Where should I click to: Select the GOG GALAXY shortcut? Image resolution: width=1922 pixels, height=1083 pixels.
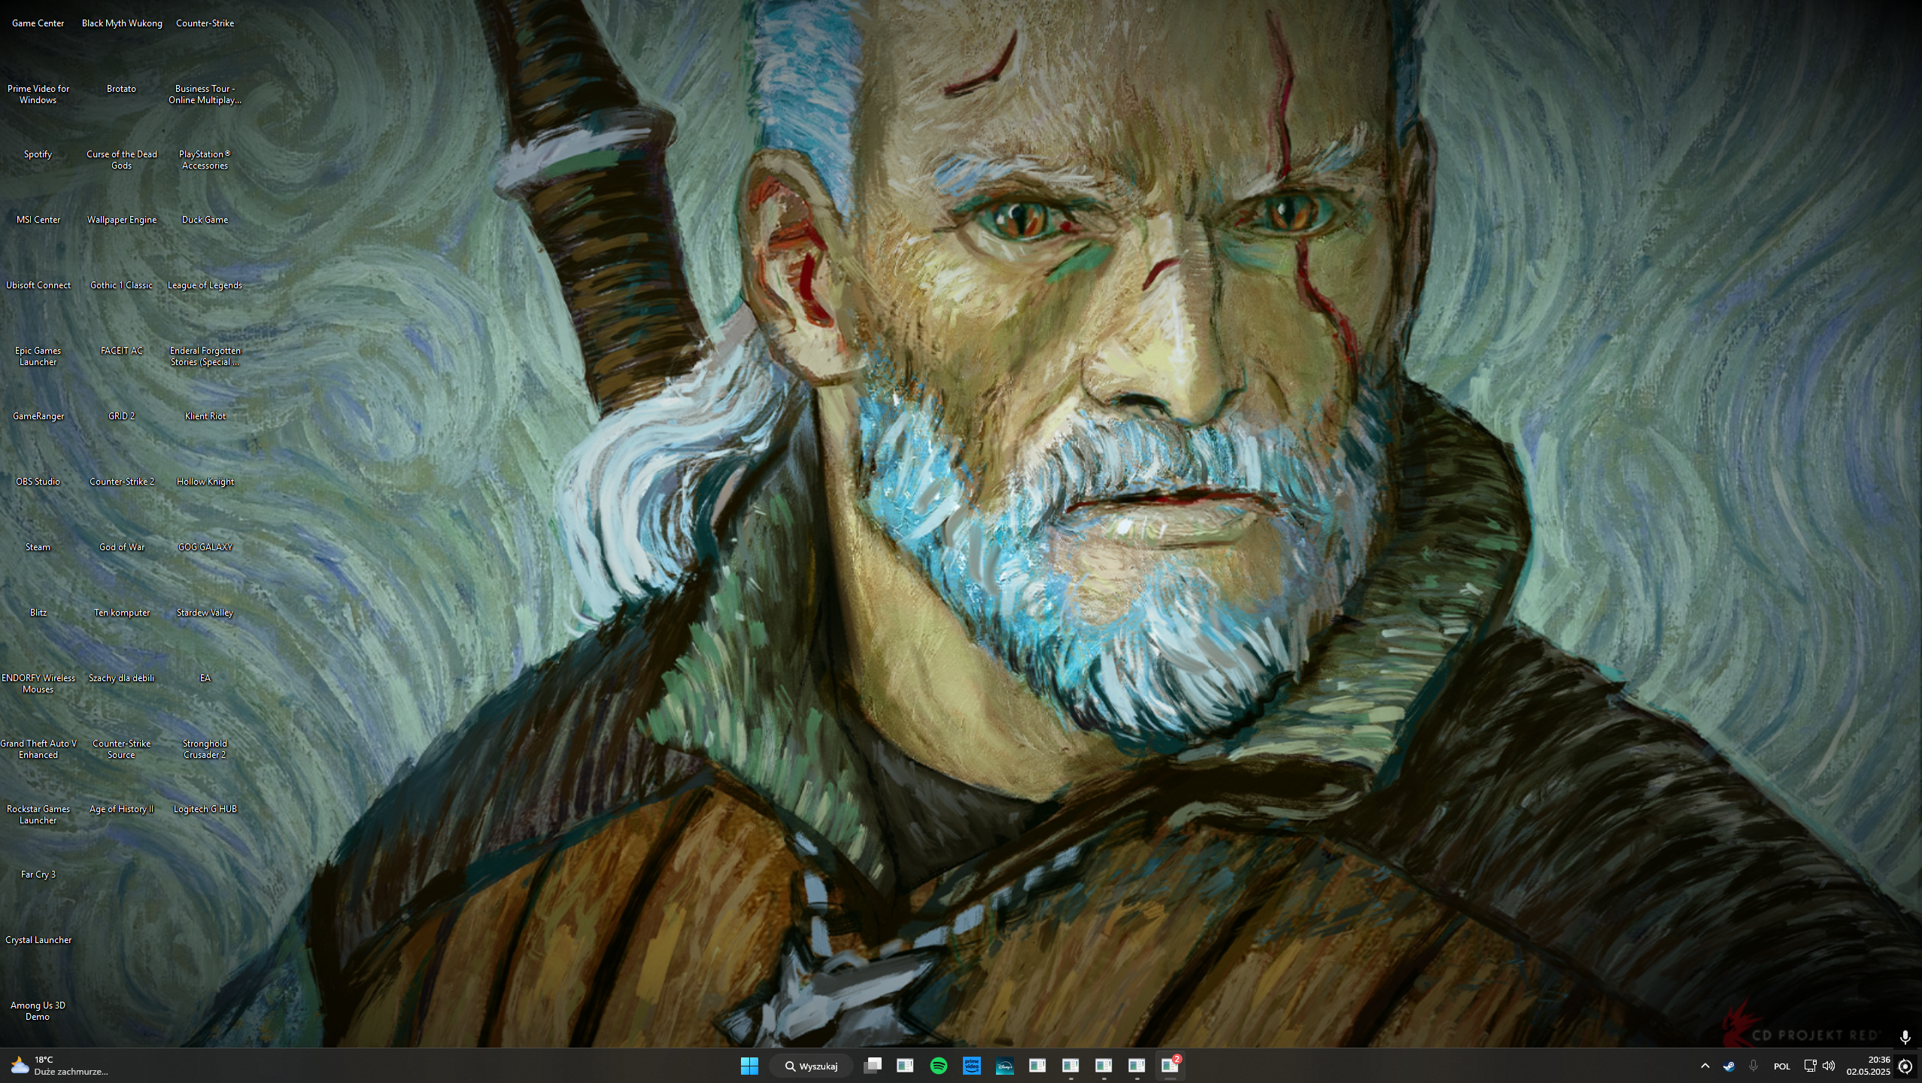tap(205, 547)
